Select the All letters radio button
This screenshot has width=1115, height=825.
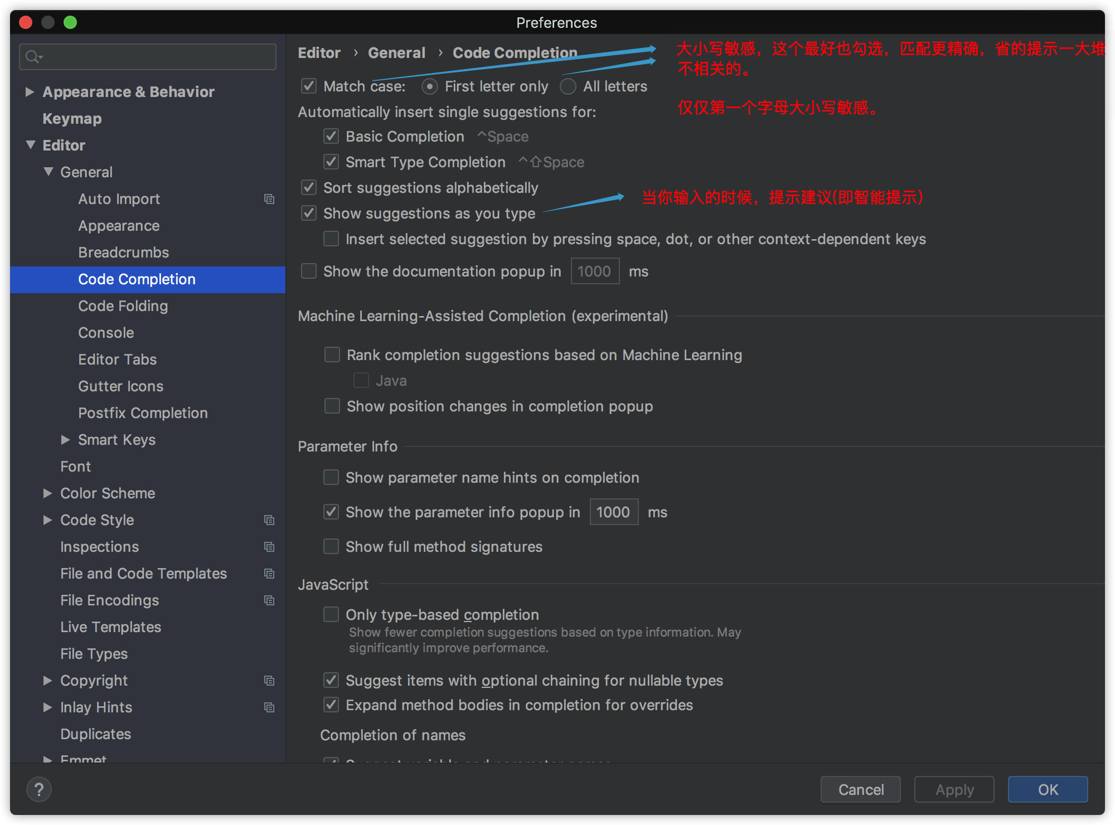[x=568, y=86]
